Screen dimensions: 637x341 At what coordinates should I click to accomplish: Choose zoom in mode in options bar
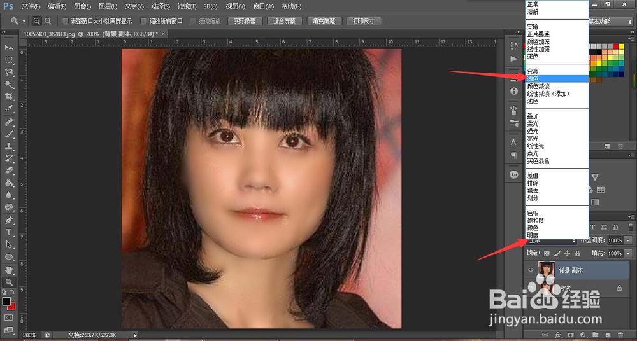tap(36, 21)
